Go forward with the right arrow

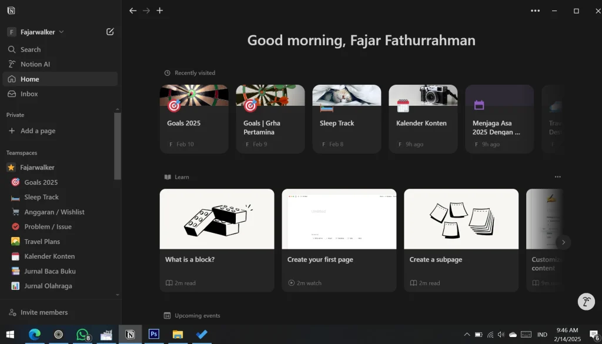coord(146,11)
